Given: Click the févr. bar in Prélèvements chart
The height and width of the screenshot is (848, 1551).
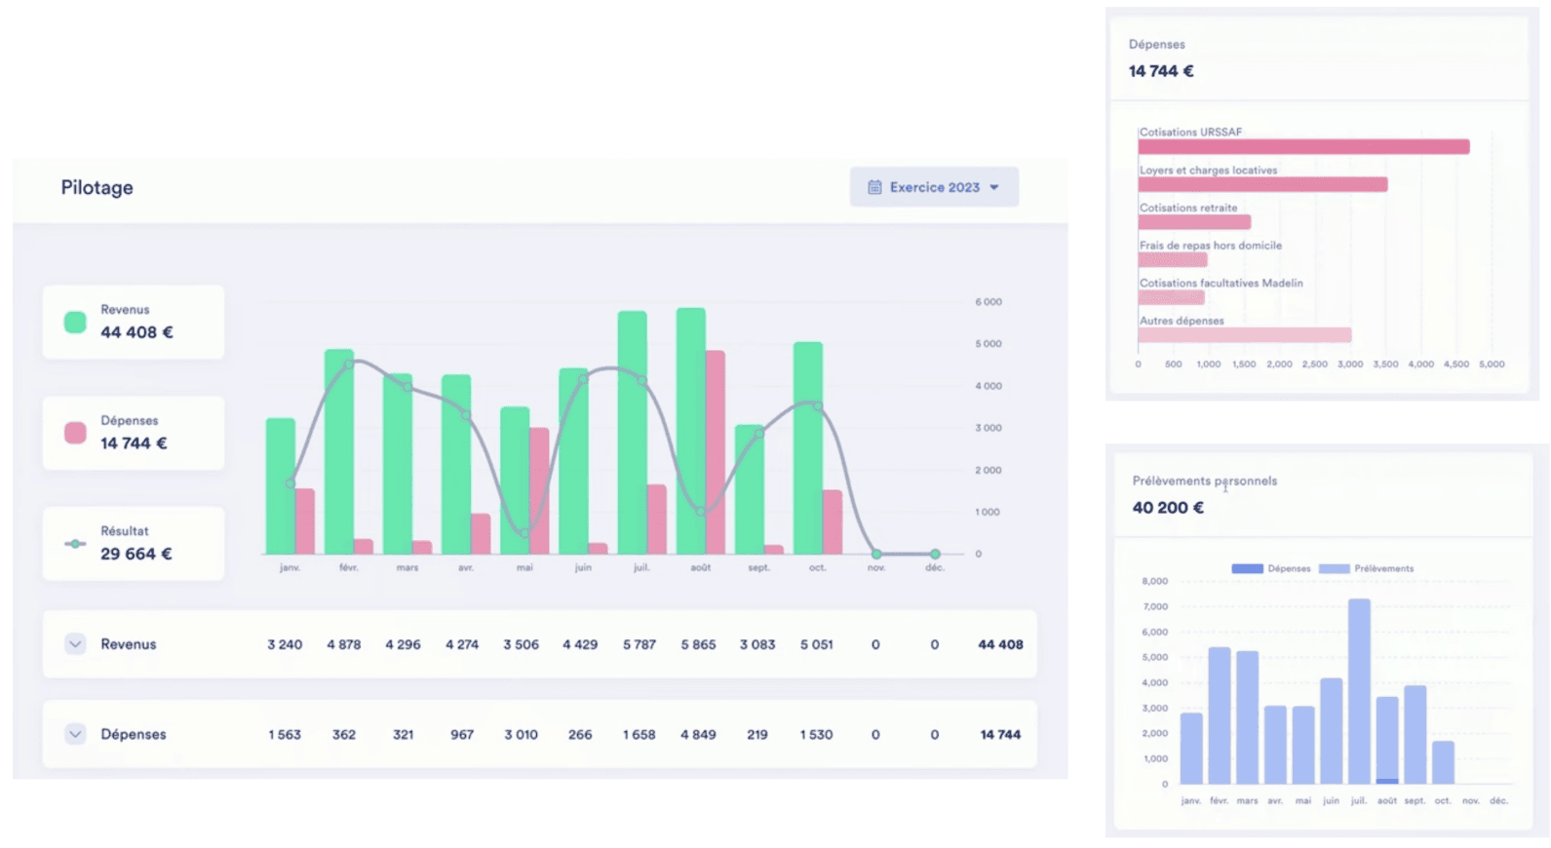Looking at the screenshot, I should (x=1220, y=715).
